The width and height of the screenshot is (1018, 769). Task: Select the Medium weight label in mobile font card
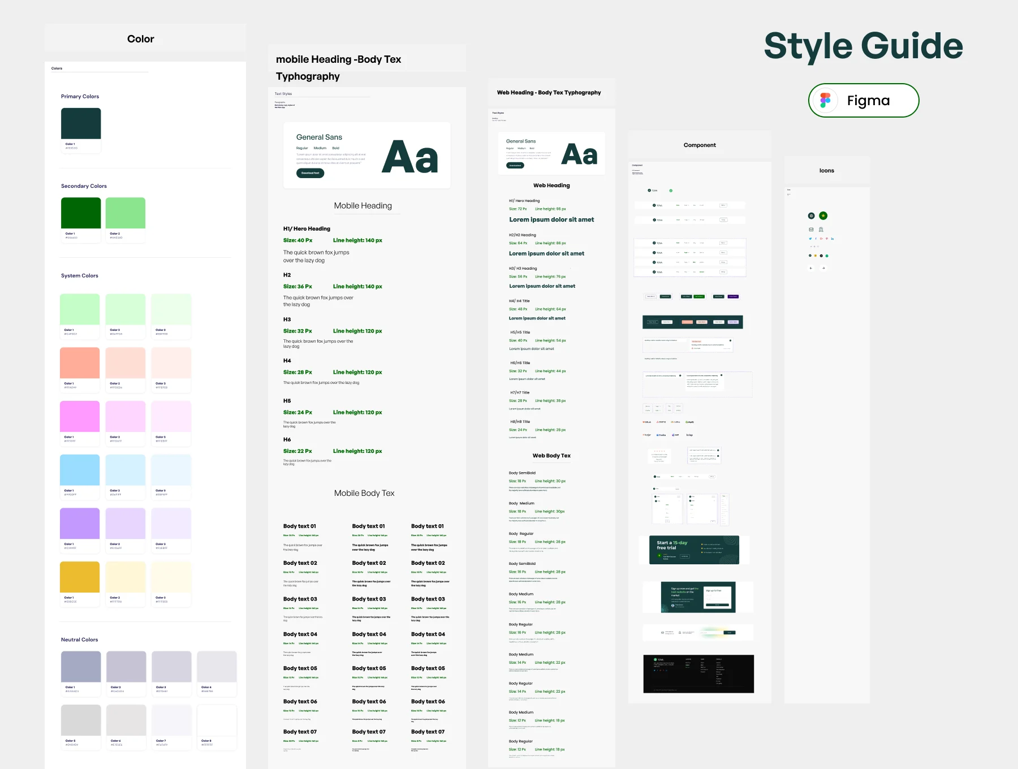click(320, 148)
